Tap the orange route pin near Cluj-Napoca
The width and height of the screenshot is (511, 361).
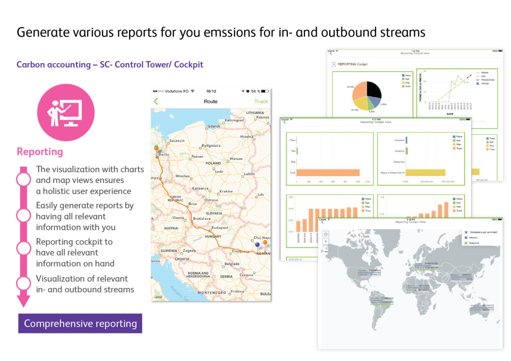click(x=265, y=243)
